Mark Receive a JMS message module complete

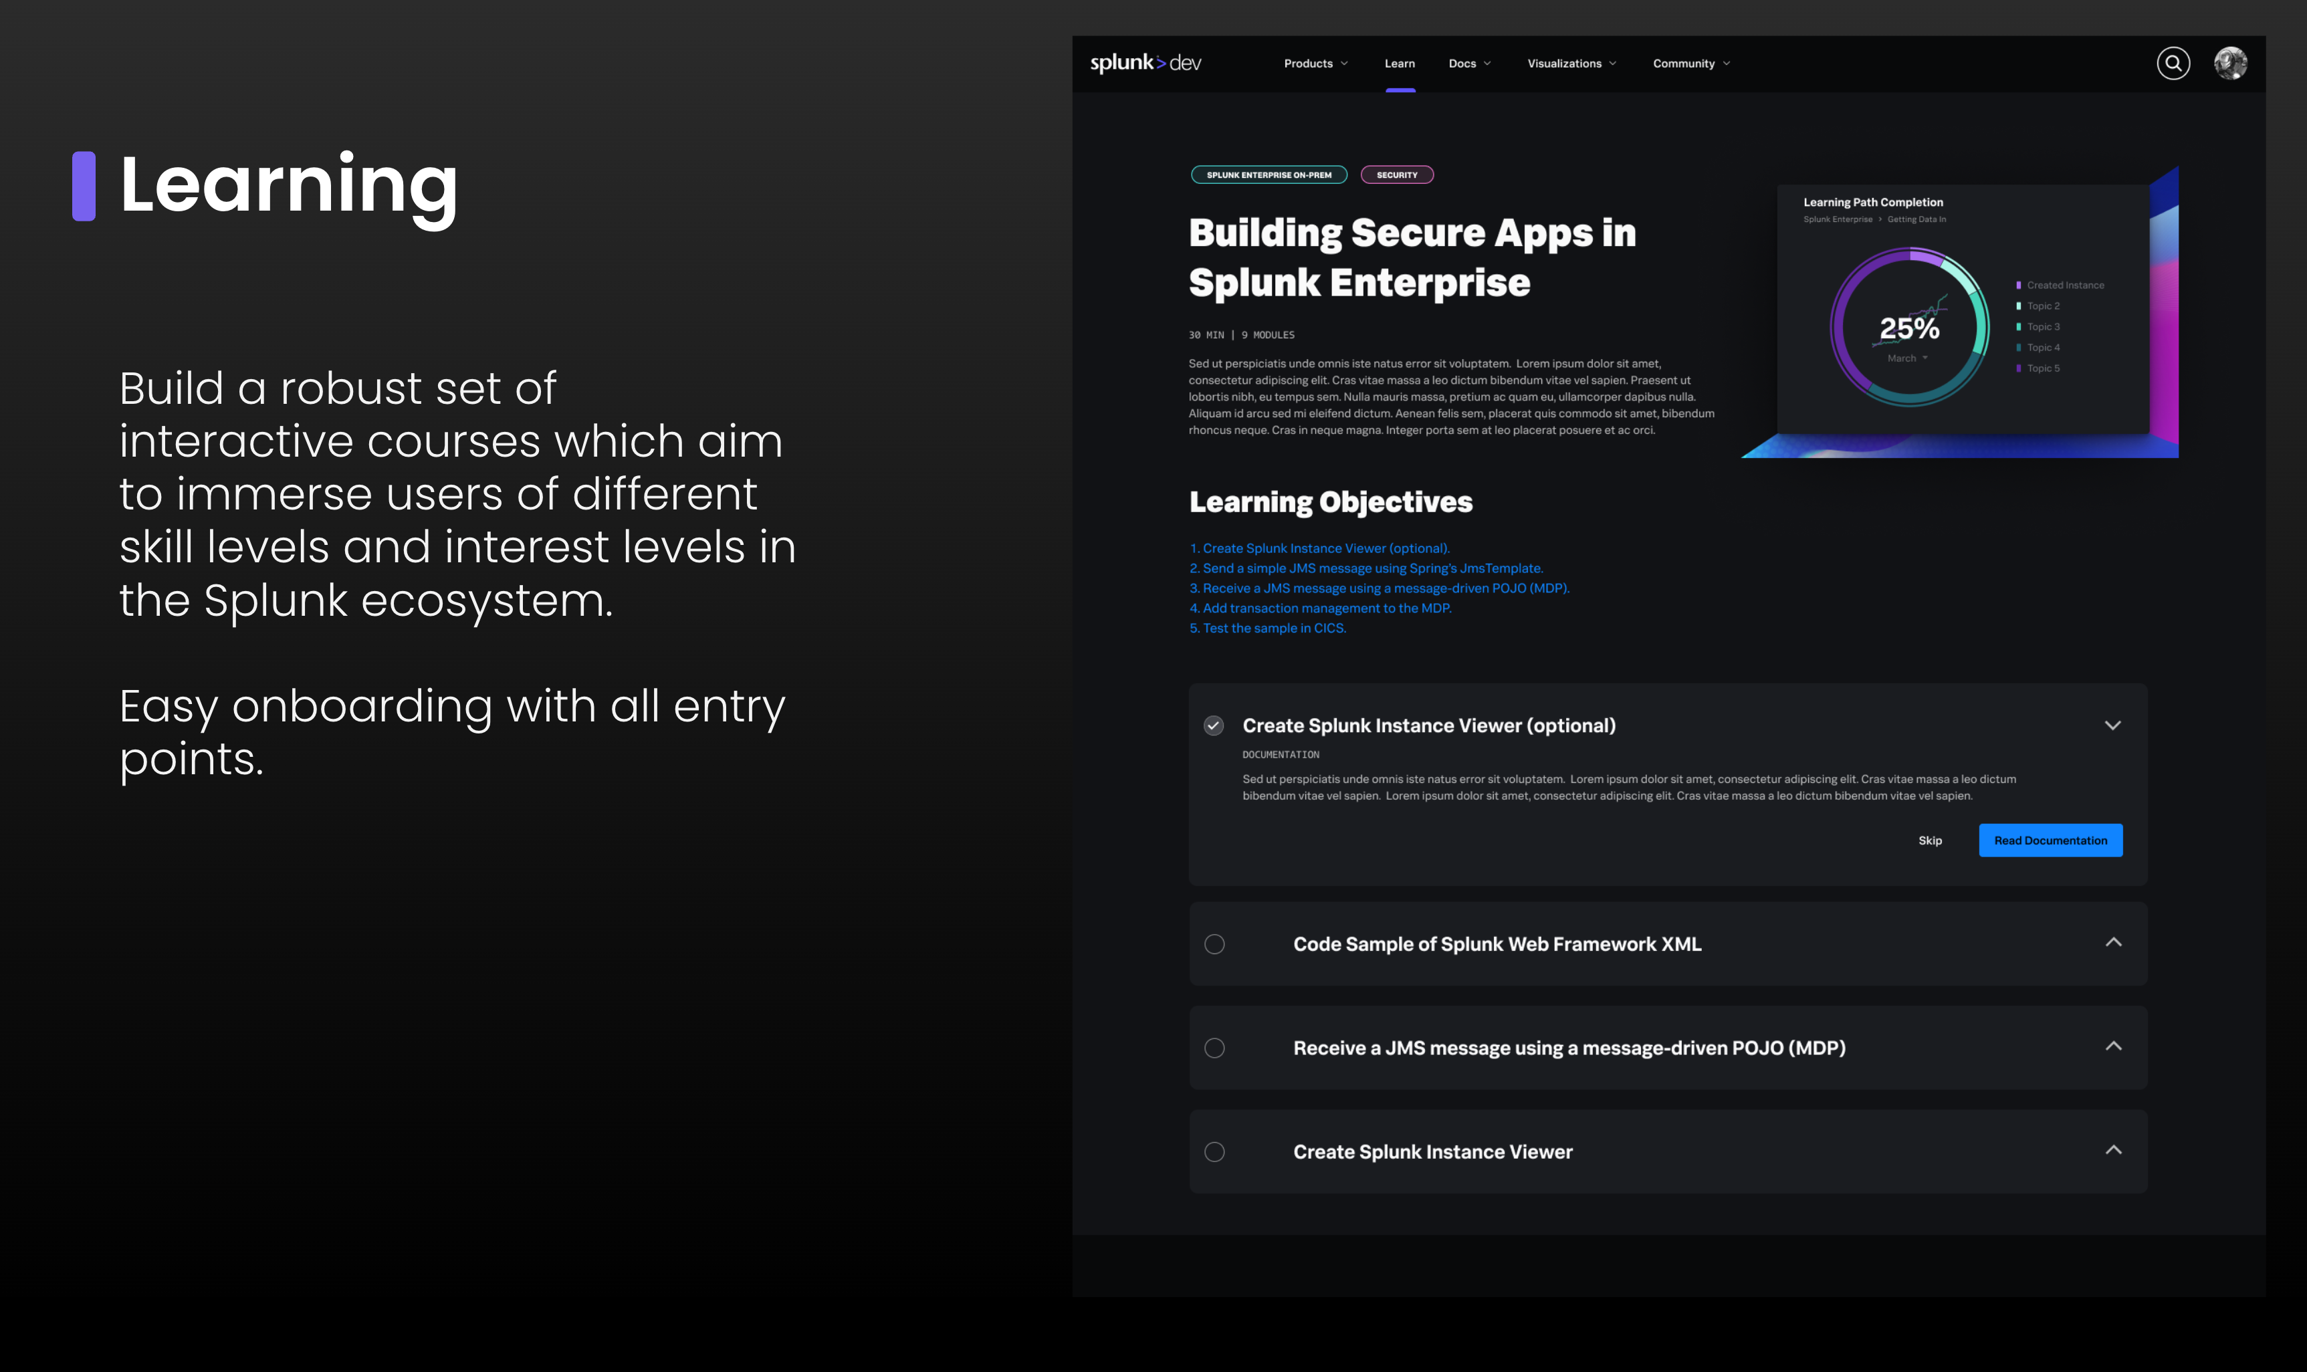pos(1214,1048)
